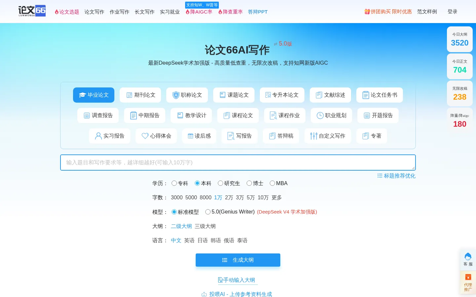Choose the 文献综述 category

point(330,95)
